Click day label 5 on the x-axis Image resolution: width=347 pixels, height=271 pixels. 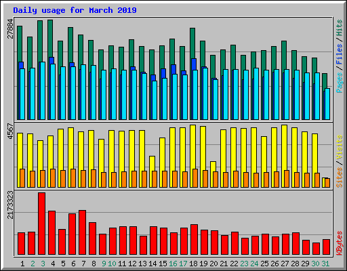coord(63,264)
